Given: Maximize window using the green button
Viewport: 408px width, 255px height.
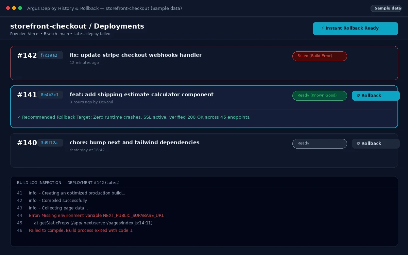Looking at the screenshot, I should [x=20, y=8].
